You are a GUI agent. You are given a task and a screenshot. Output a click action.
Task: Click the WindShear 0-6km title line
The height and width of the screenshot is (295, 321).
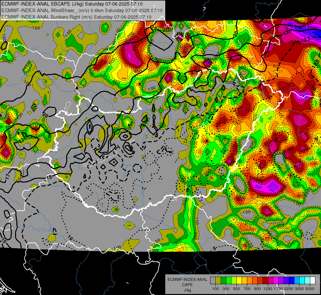click(82, 10)
